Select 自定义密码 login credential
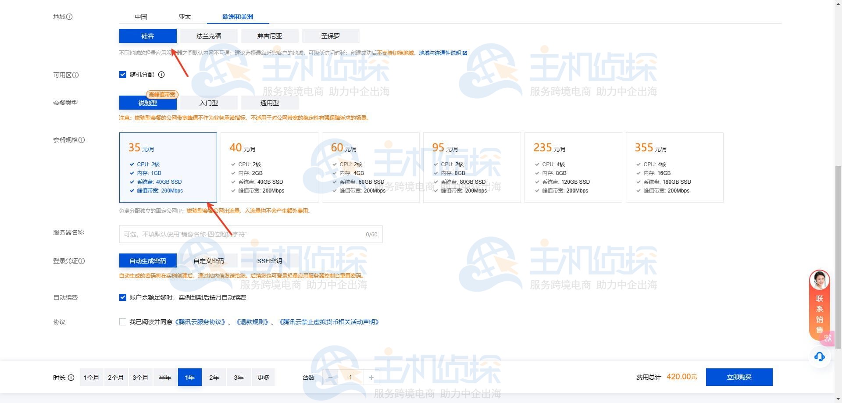This screenshot has height=403, width=842. [x=209, y=261]
